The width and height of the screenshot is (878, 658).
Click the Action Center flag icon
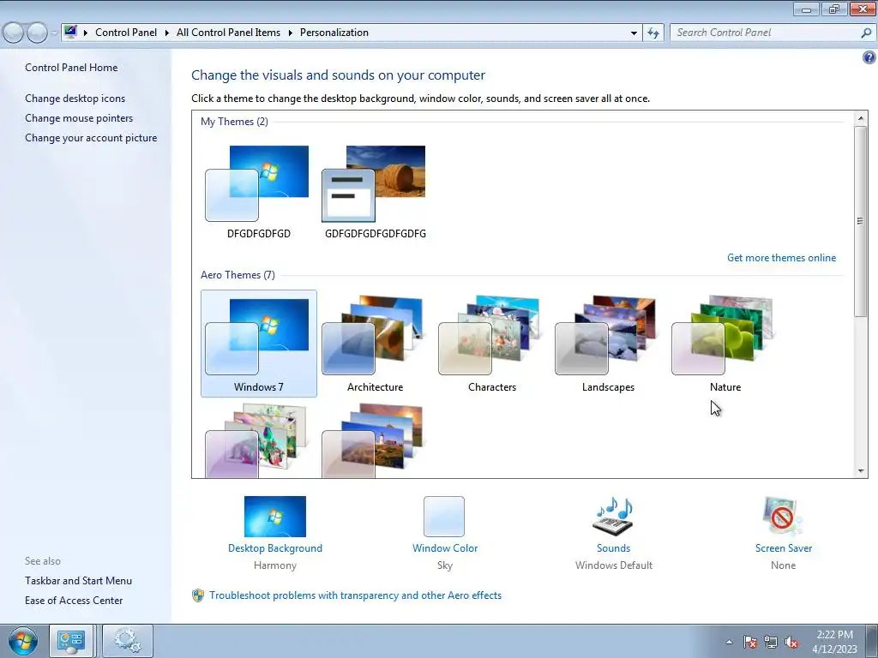coord(749,642)
